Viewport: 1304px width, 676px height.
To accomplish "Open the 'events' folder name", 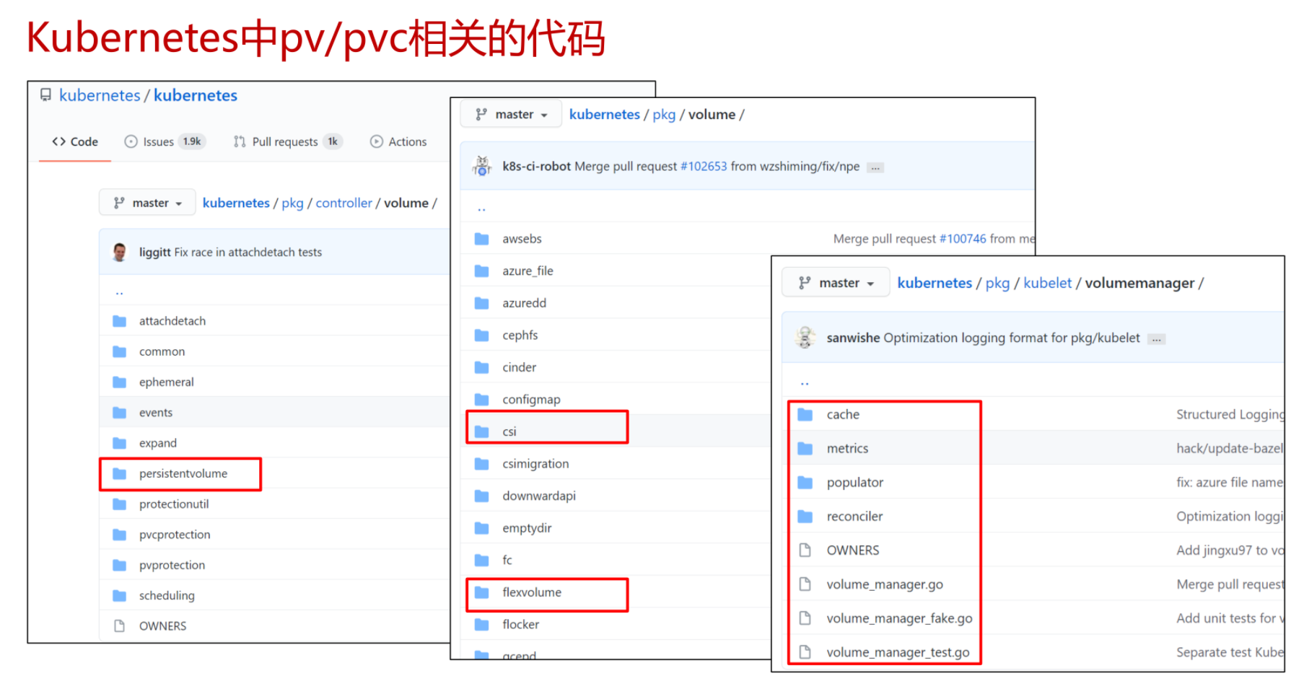I will [156, 413].
